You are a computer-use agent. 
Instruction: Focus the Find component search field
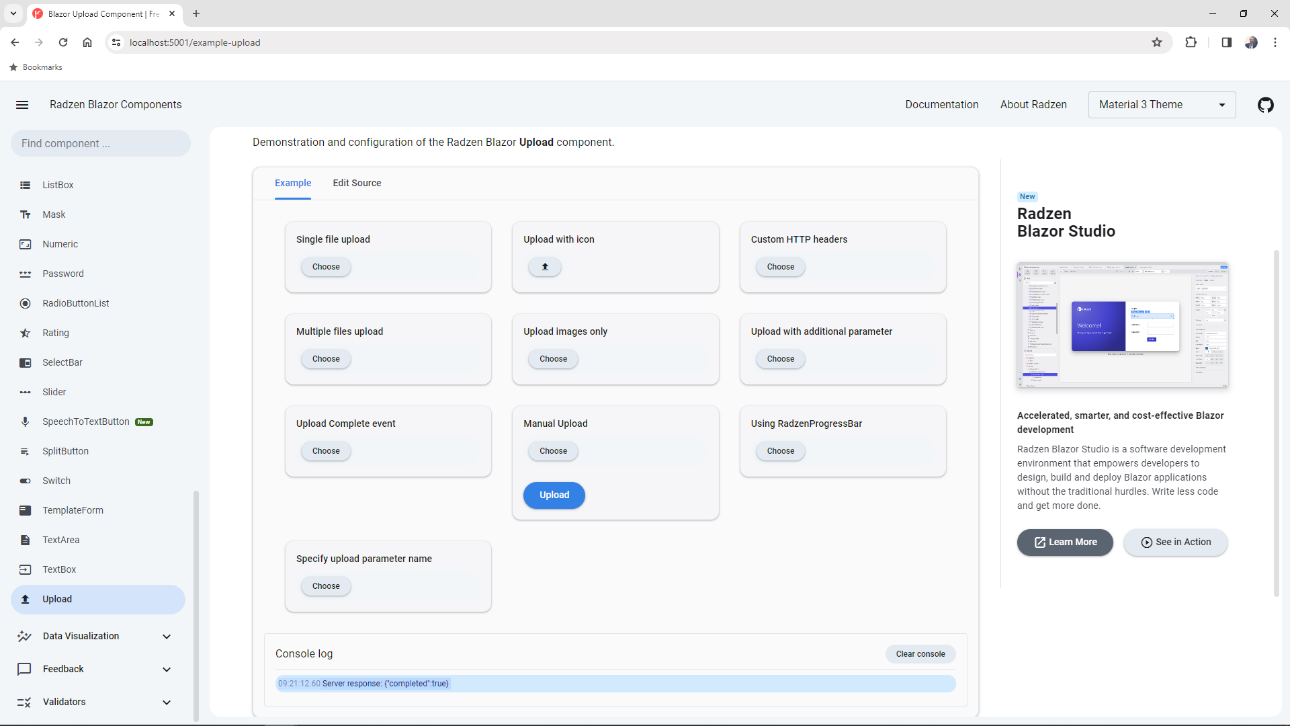101,143
